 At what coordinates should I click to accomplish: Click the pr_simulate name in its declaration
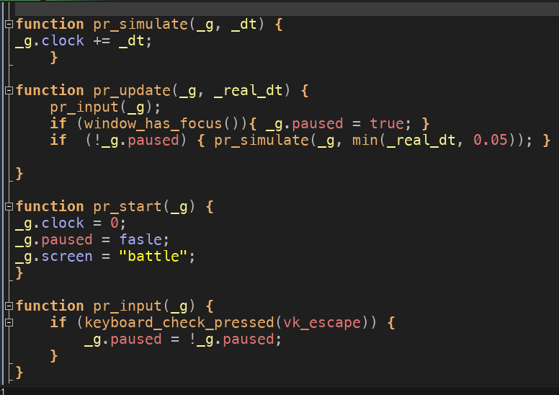pyautogui.click(x=140, y=25)
